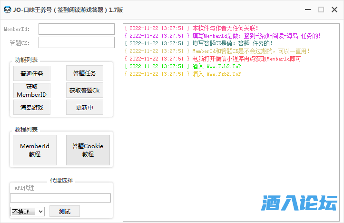
Task: Click the 酒入论坛 watermark logo
Action: click(299, 203)
